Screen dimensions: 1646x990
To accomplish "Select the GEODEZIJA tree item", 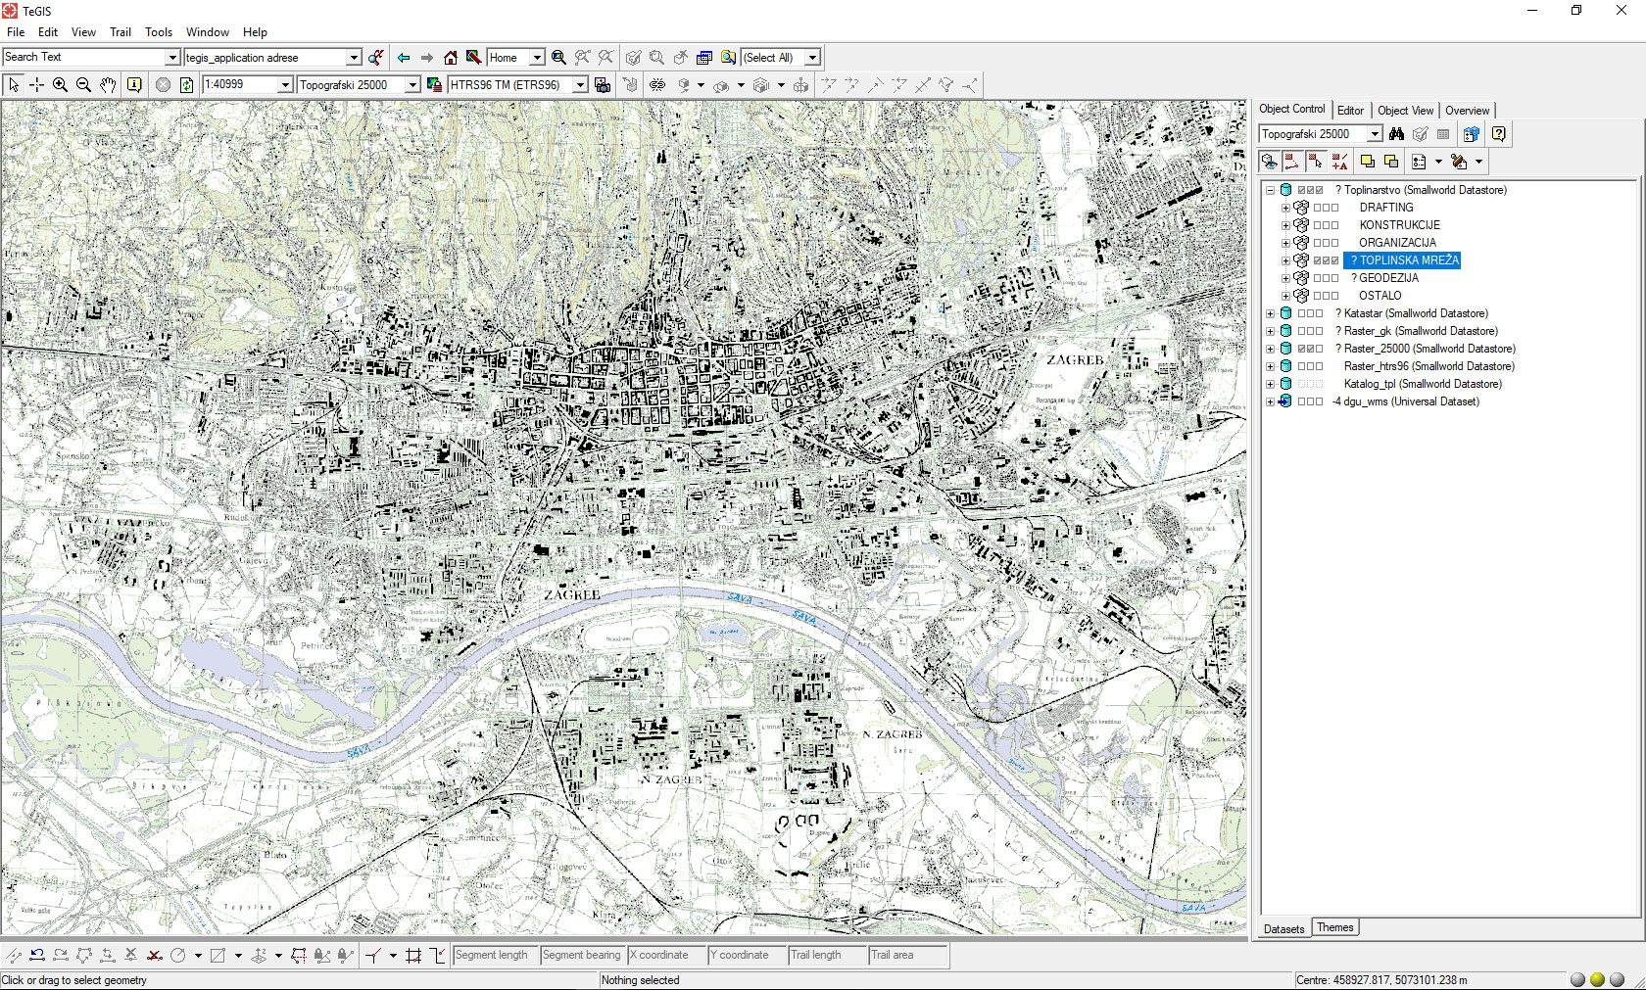I will [1388, 278].
